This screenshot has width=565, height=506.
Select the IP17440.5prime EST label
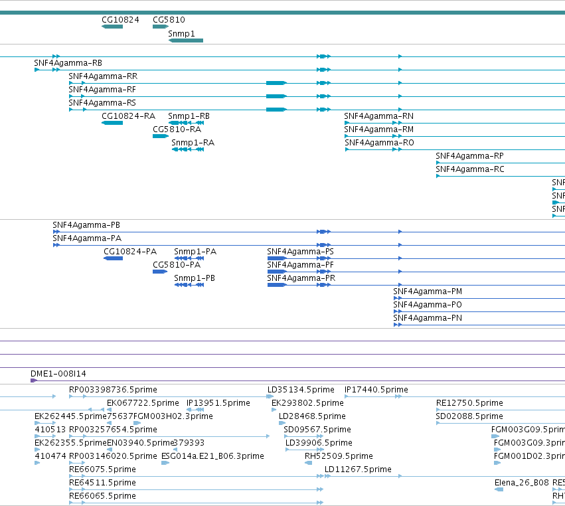click(x=376, y=390)
